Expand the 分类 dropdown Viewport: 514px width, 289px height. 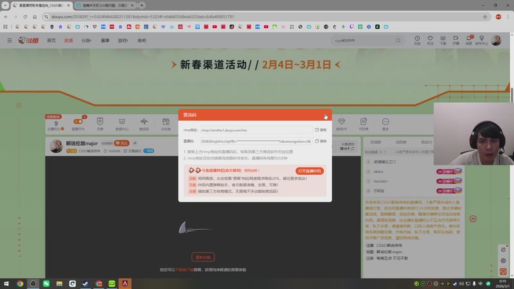click(86, 40)
